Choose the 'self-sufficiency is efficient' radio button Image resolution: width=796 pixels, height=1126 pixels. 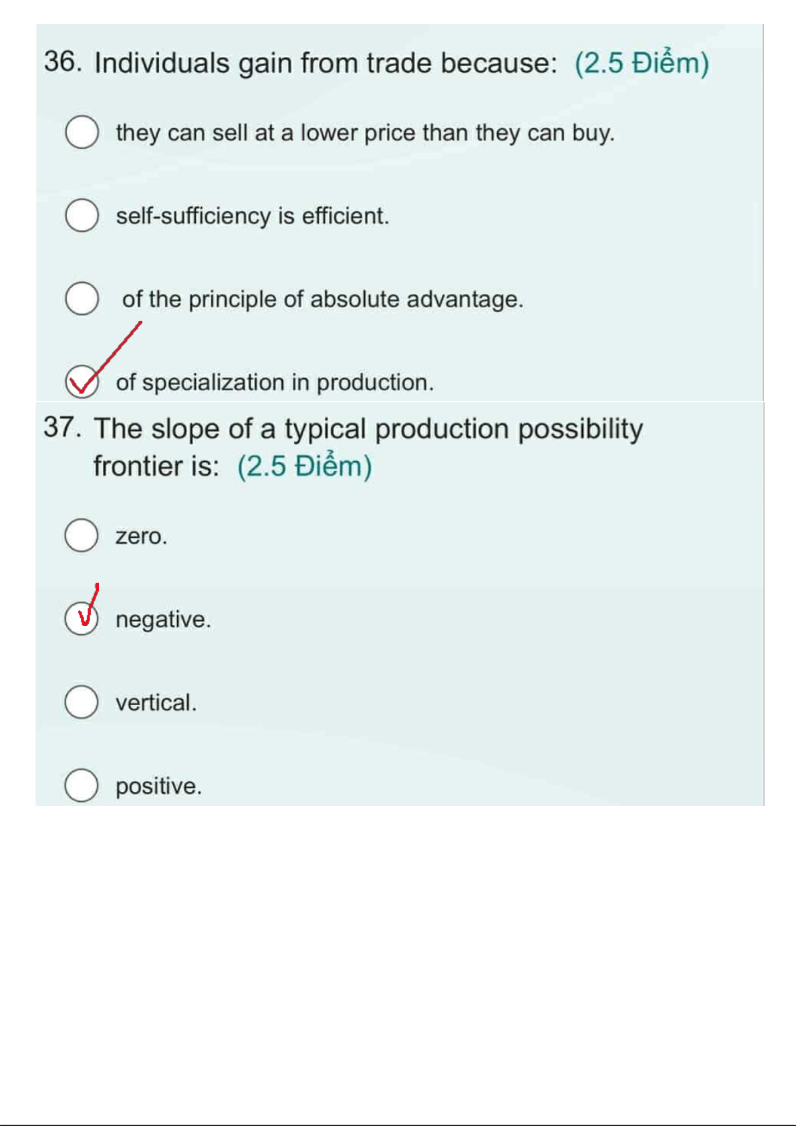pos(82,215)
